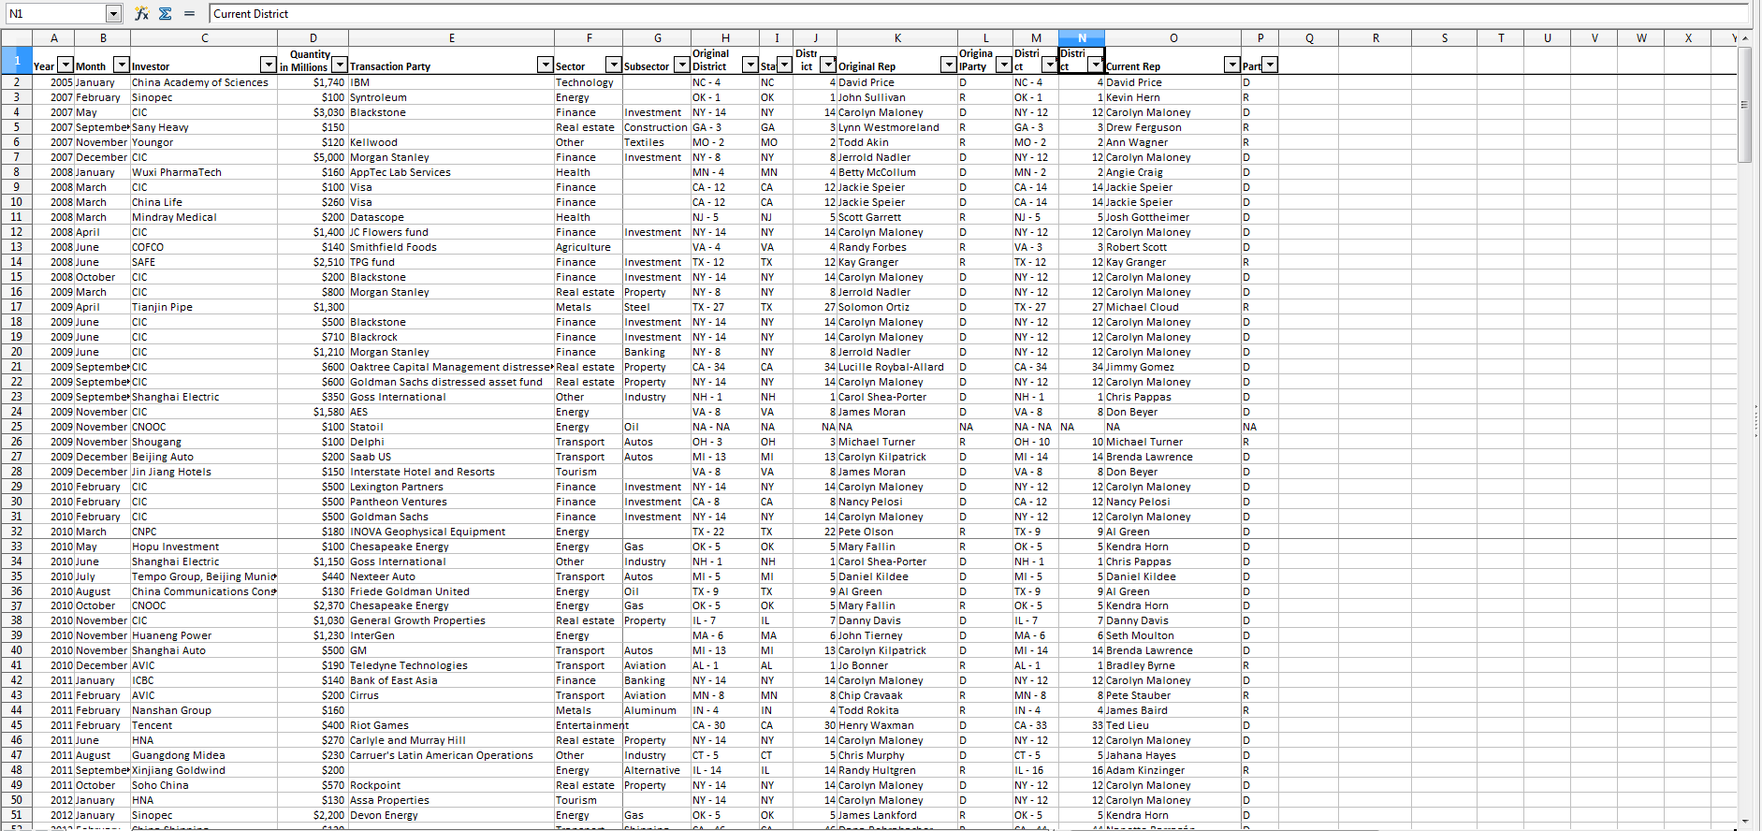Click cell reading Lynn Westmoreland
This screenshot has width=1762, height=831.
897,127
